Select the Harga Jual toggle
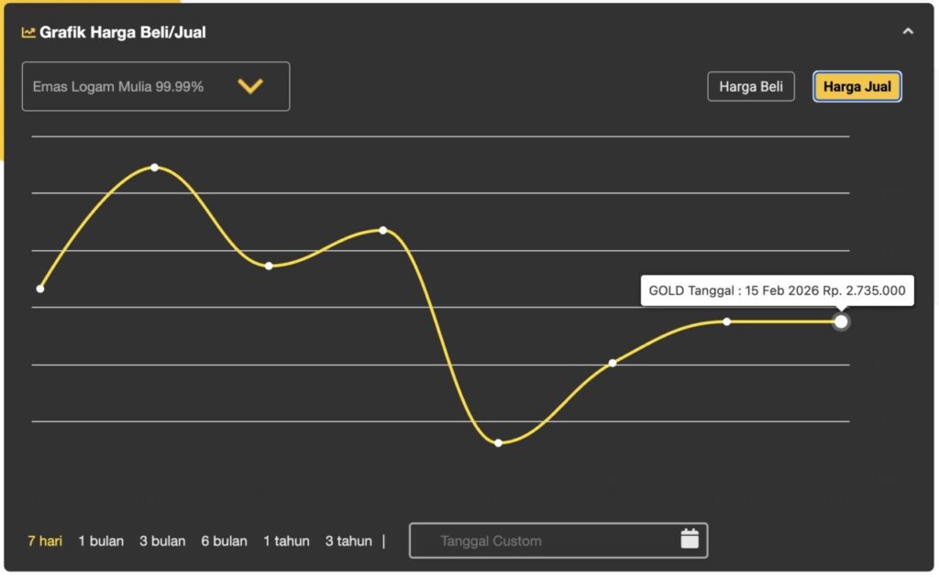The image size is (939, 577). (856, 86)
